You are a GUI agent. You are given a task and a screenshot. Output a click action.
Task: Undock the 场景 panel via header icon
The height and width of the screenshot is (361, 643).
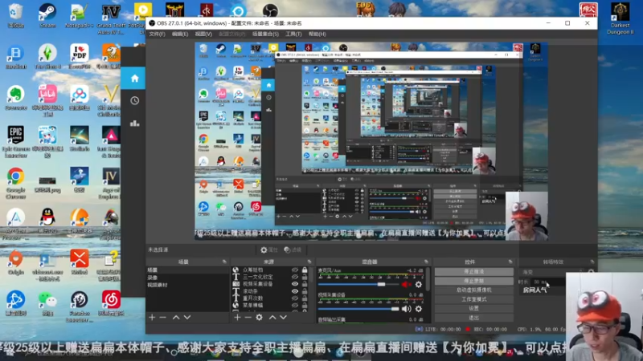pos(224,262)
